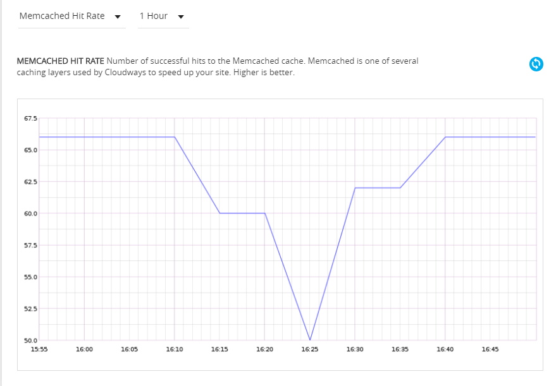
Task: Click the chart point at 16:15 on the line
Action: tap(219, 213)
